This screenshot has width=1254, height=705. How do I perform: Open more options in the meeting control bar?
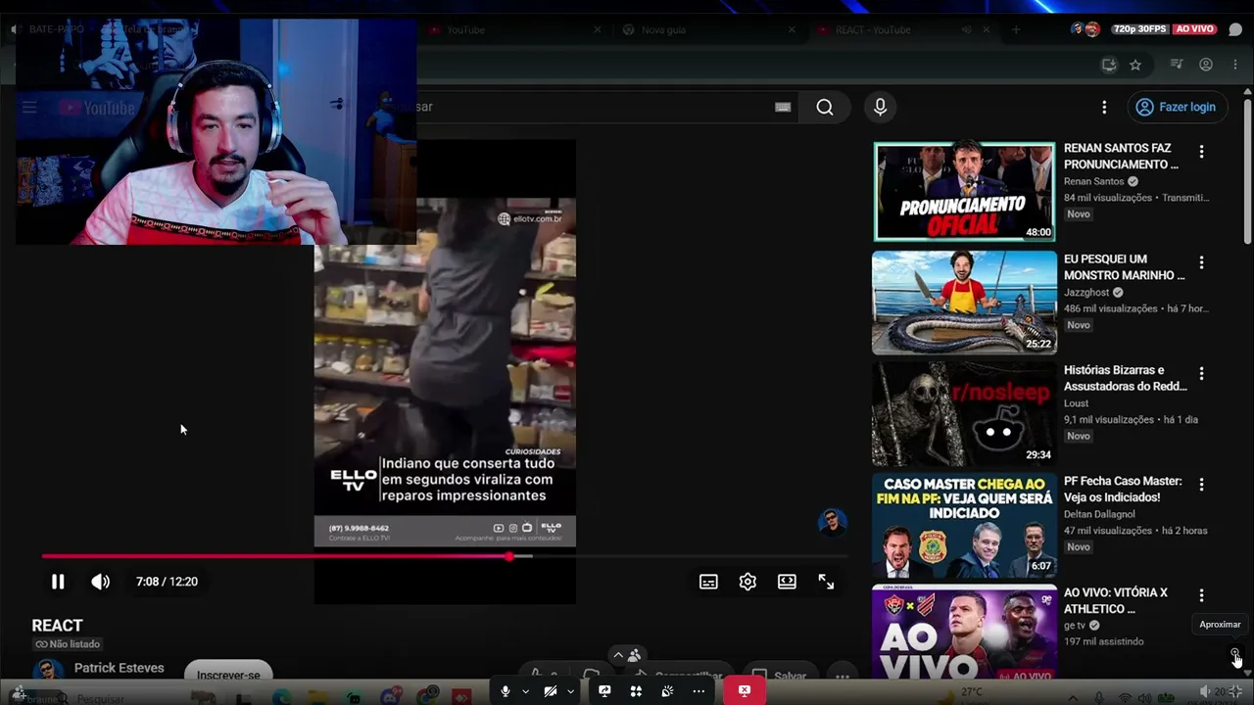[x=699, y=691]
